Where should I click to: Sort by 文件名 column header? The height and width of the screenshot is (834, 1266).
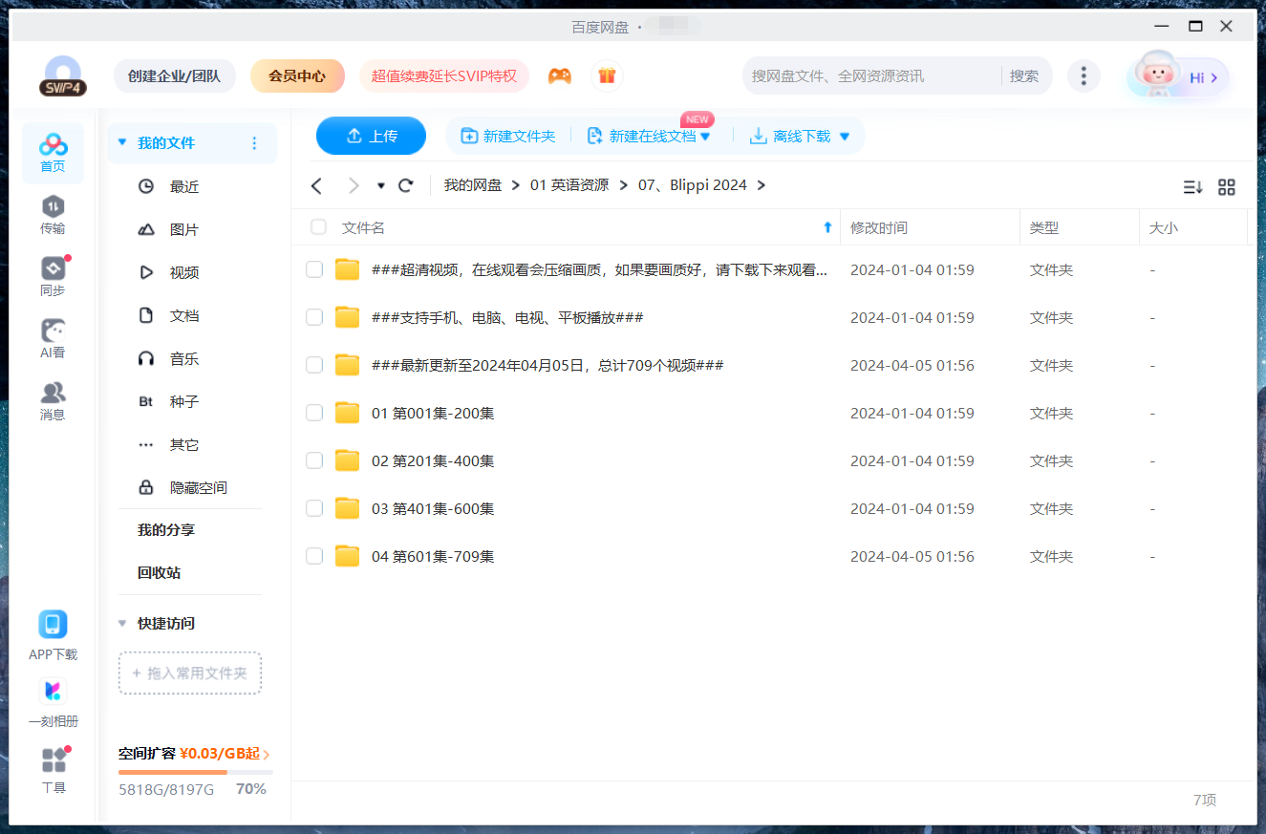pyautogui.click(x=363, y=228)
